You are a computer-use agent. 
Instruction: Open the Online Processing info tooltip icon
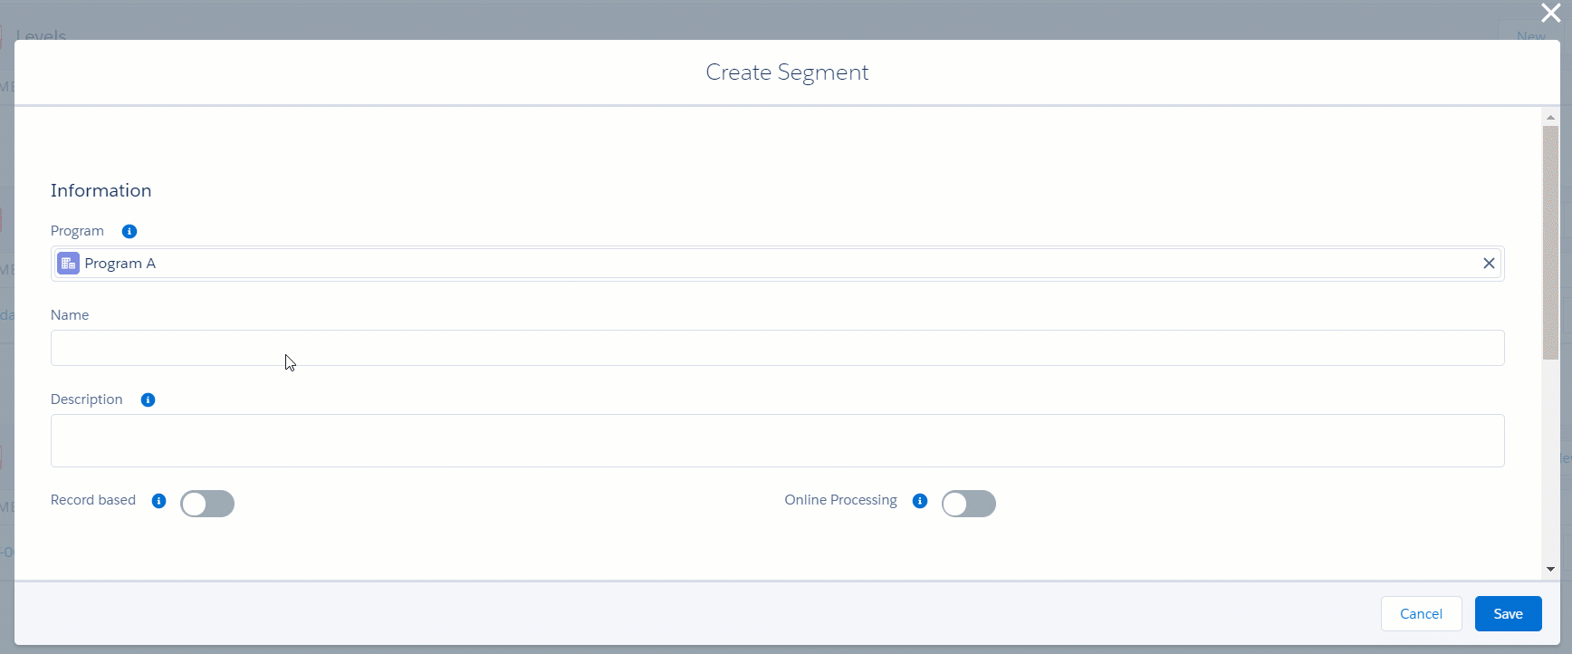920,501
